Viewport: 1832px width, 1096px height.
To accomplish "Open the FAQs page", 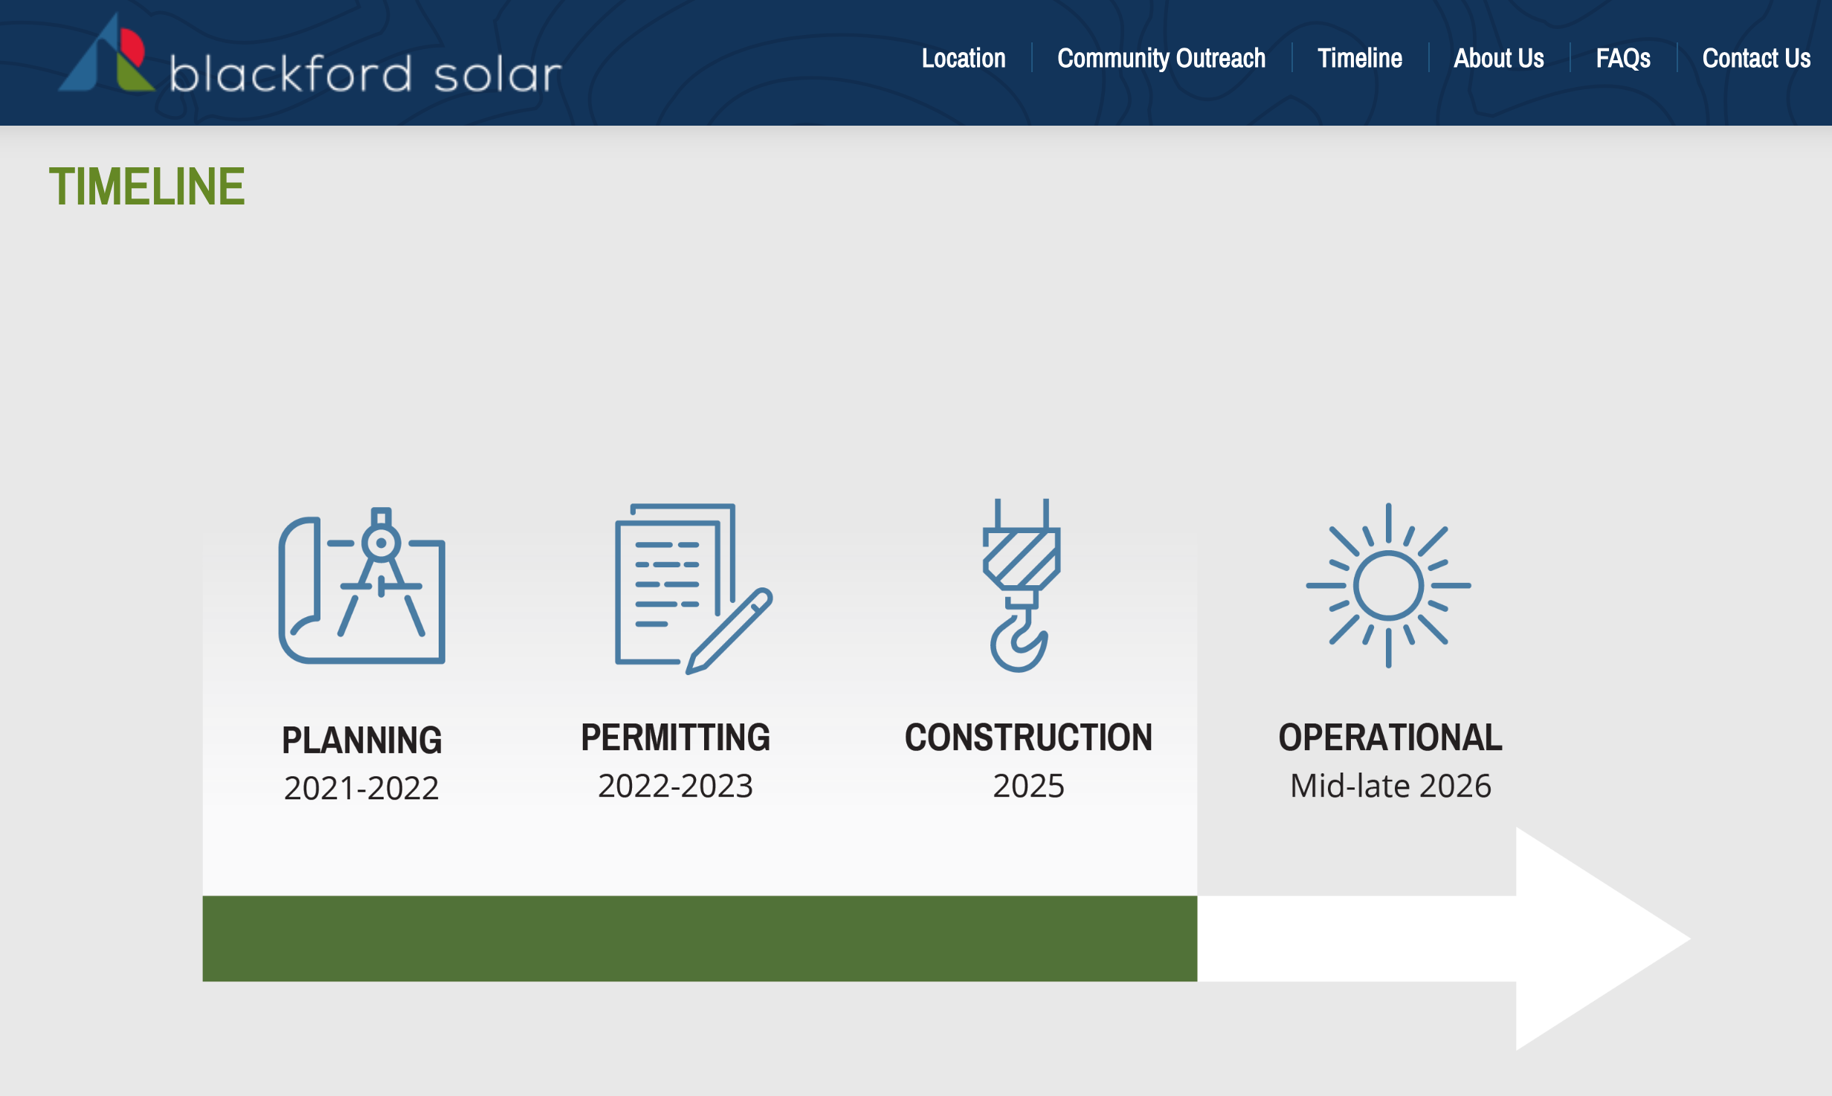I will 1623,58.
